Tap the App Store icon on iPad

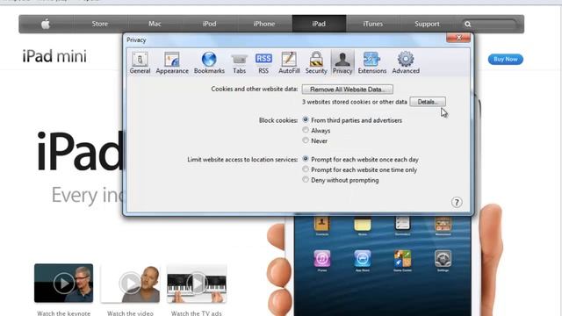tap(363, 259)
